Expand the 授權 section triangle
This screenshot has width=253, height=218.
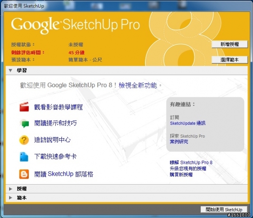click(x=11, y=189)
